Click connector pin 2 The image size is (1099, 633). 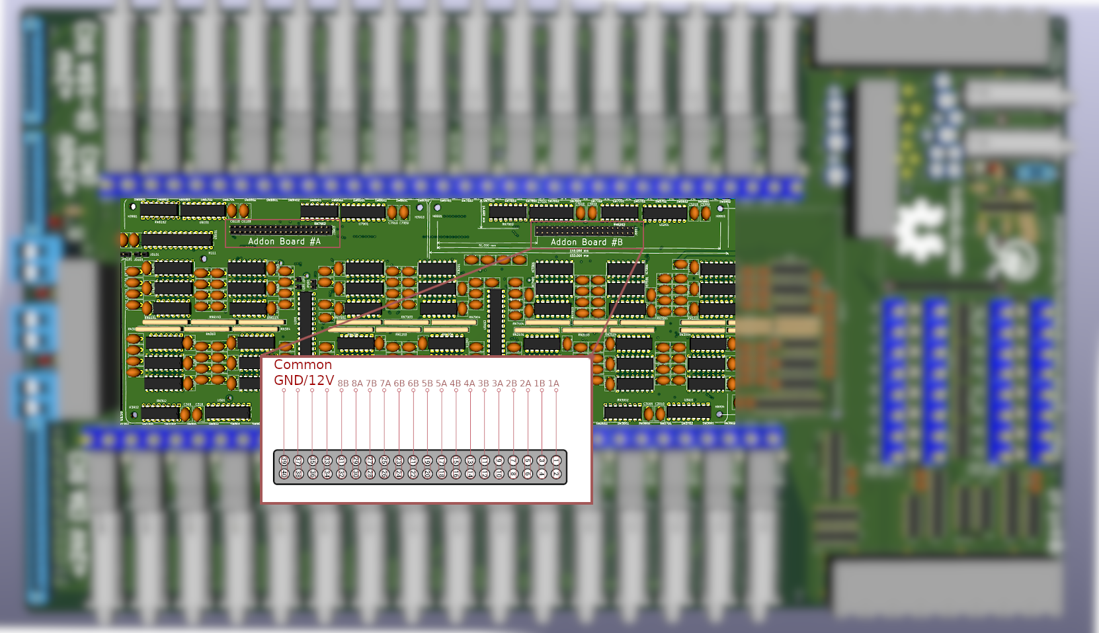pos(556,474)
